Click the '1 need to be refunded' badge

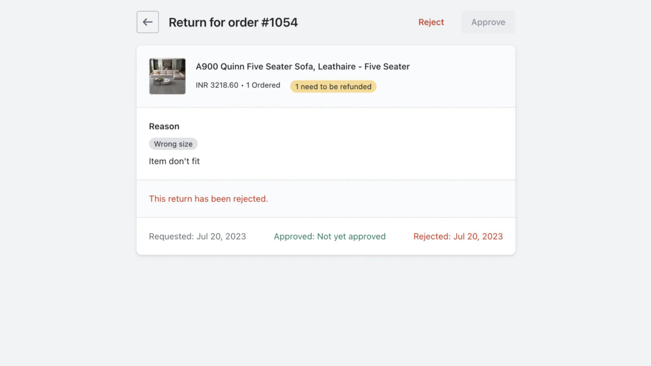pos(333,86)
